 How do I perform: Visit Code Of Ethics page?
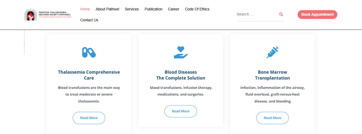point(197,9)
